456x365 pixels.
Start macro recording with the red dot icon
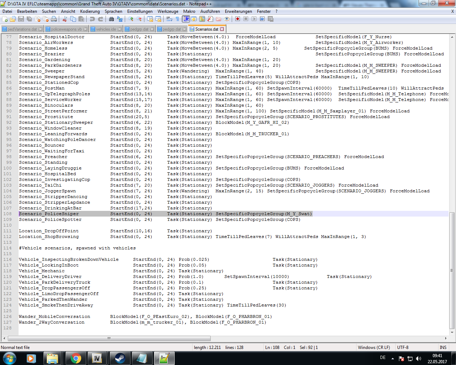pyautogui.click(x=237, y=19)
